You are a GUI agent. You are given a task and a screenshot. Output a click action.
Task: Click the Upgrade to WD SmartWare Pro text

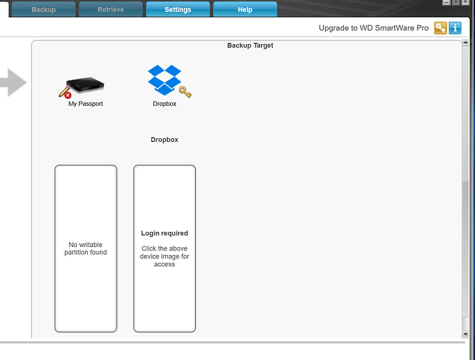[x=373, y=28]
